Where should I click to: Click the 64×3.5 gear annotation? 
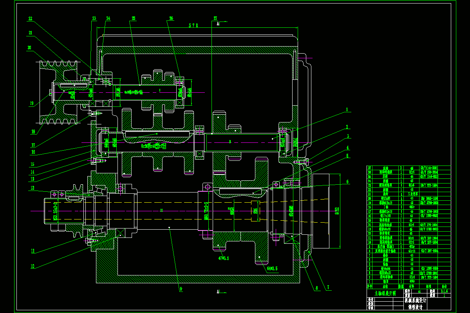[x=272, y=268]
